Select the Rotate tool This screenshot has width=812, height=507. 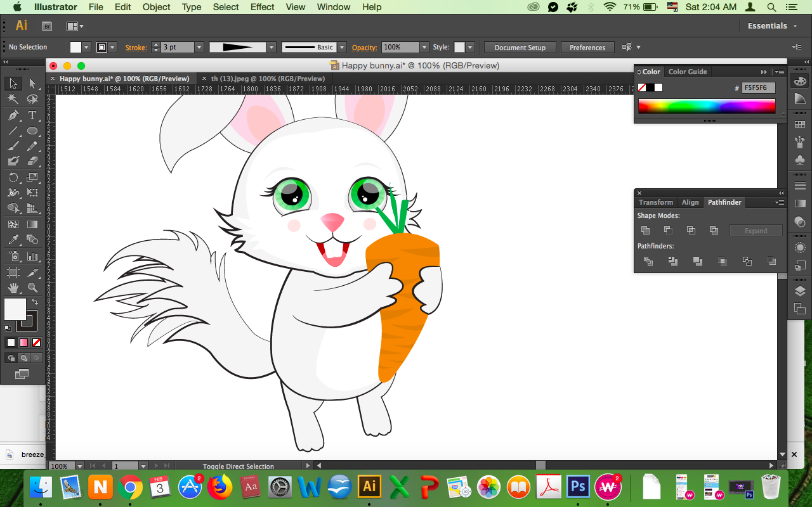[x=13, y=177]
